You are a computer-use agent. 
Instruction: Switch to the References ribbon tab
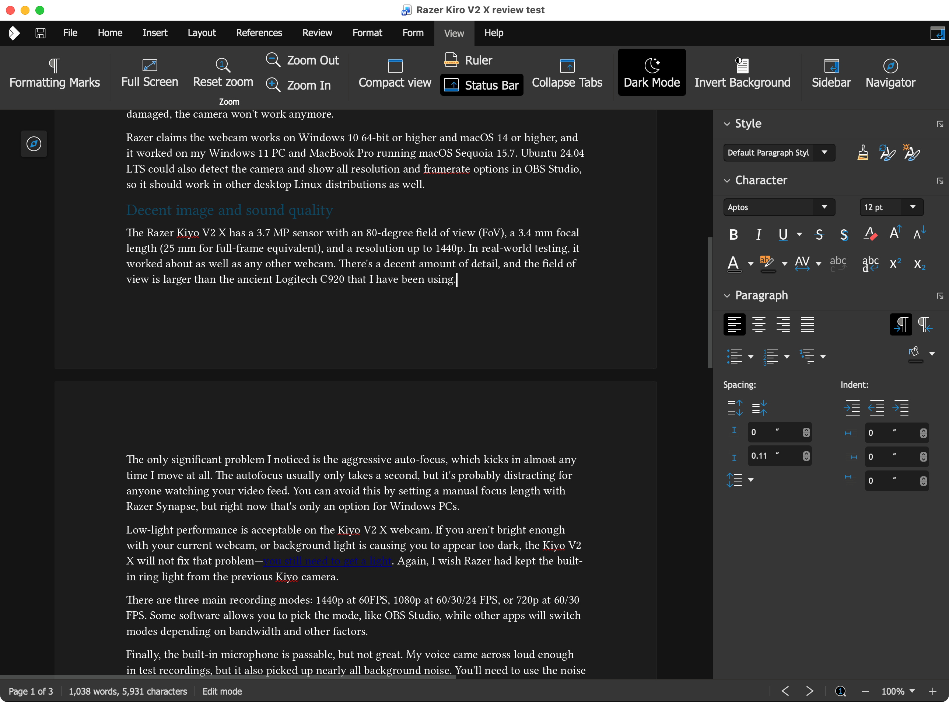pos(259,33)
